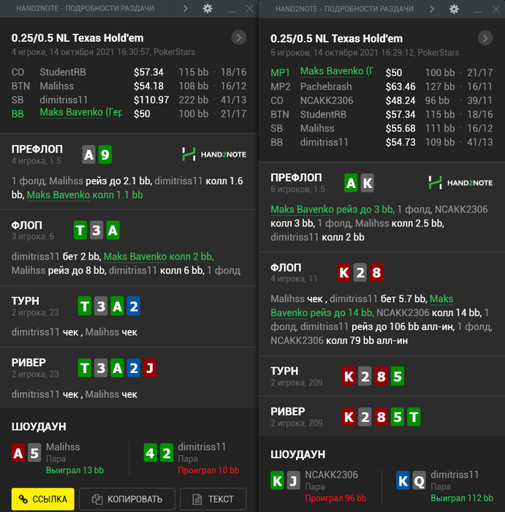
Task: Click NCAKK2306 green K showdown card
Action: click(x=277, y=481)
